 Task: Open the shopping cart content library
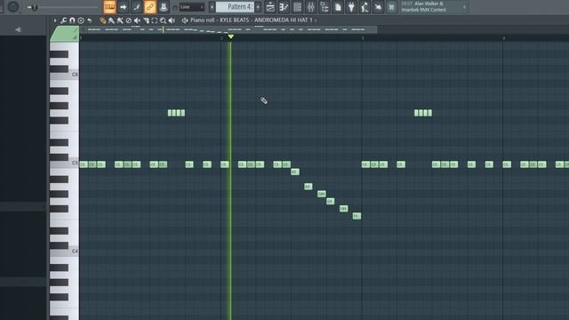pos(391,7)
